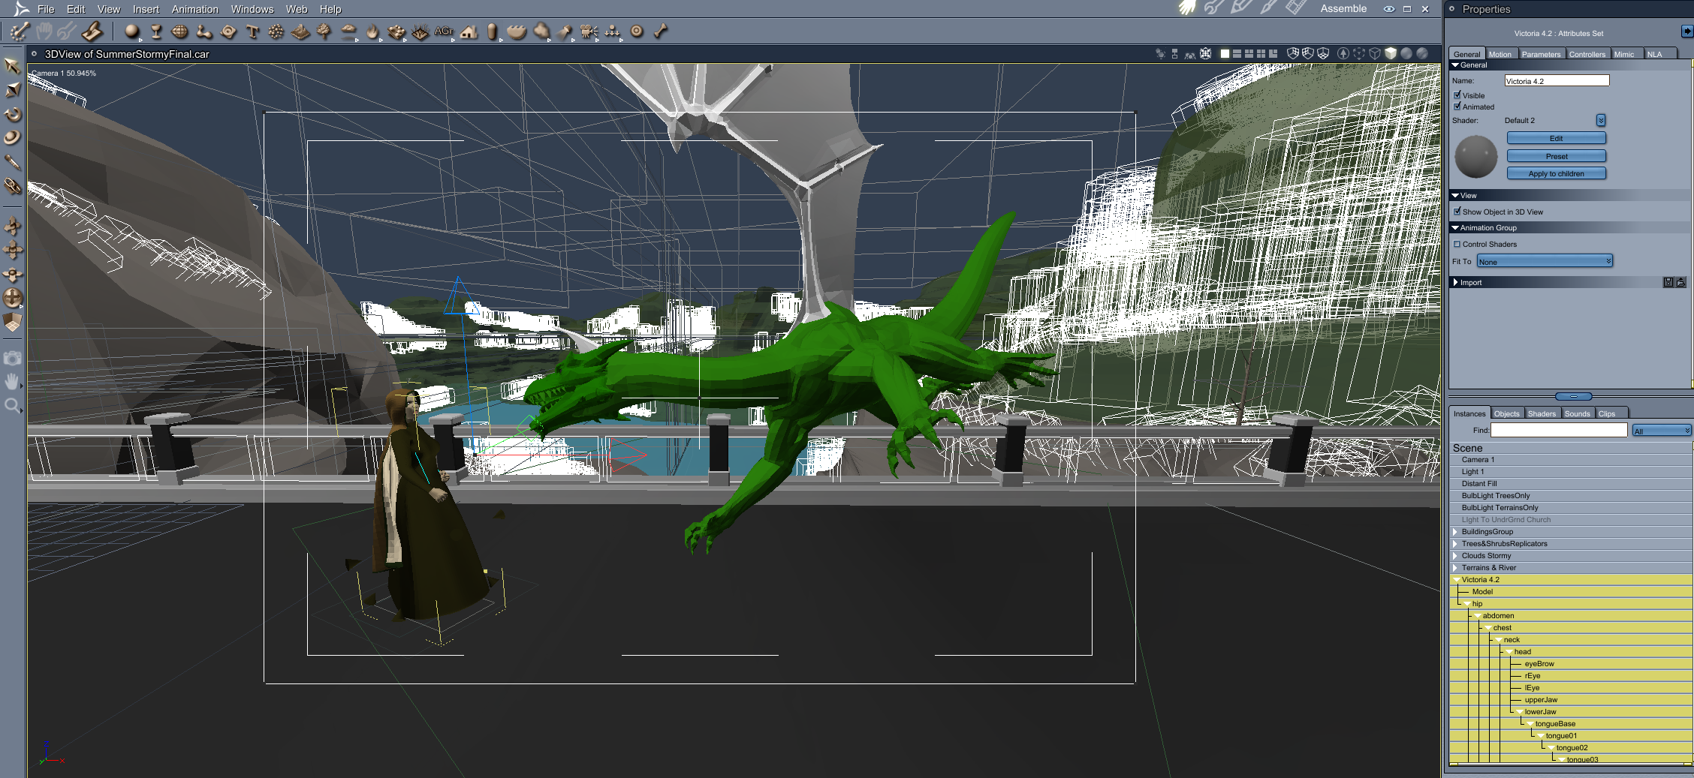Insert a camera from the toolbar

(589, 32)
